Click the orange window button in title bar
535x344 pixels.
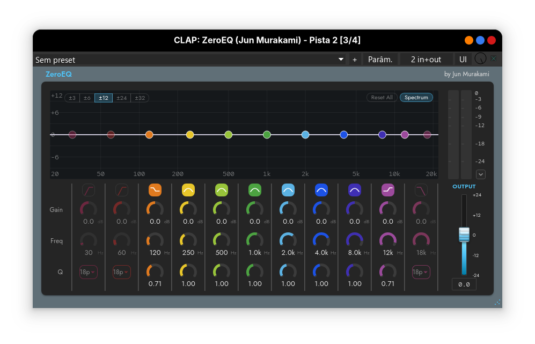469,40
